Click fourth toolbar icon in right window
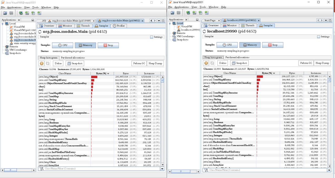Image resolution: width=335 pixels, height=178 pixels. coord(194,13)
